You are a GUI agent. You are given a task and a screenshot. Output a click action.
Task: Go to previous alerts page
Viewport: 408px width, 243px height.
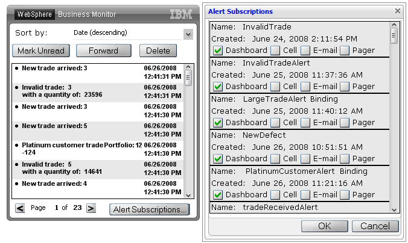click(x=20, y=208)
